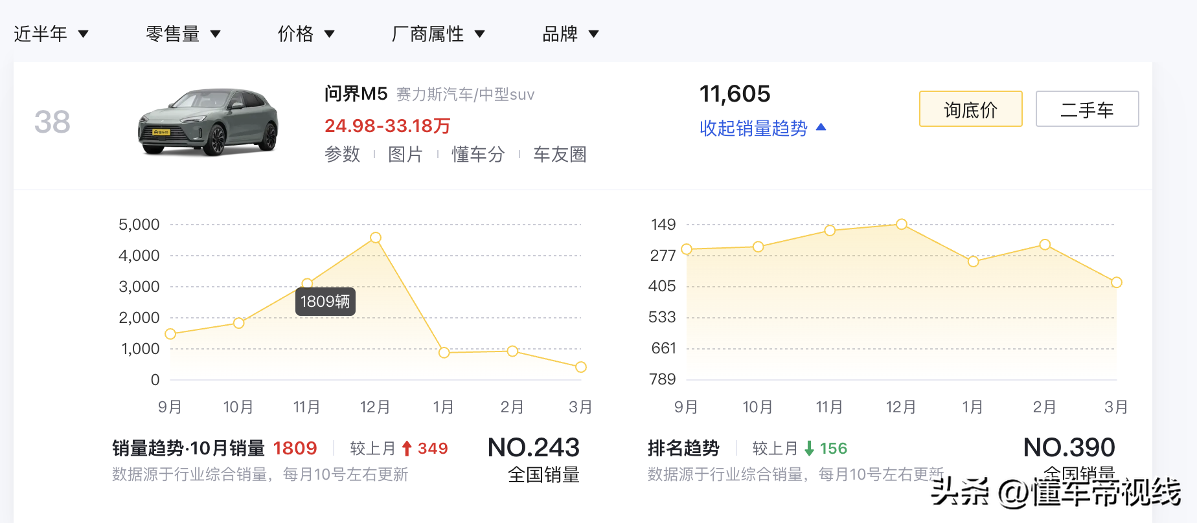Screen dimensions: 1197x523
Task: Open the 问界M5 model title link
Action: [356, 94]
